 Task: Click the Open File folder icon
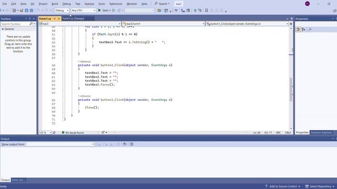(x=22, y=10)
